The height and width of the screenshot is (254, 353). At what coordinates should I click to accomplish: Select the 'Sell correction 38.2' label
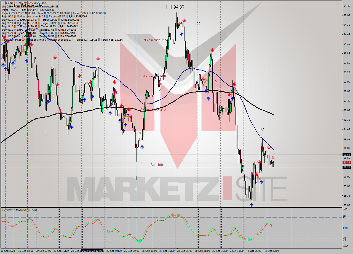[x=153, y=110]
